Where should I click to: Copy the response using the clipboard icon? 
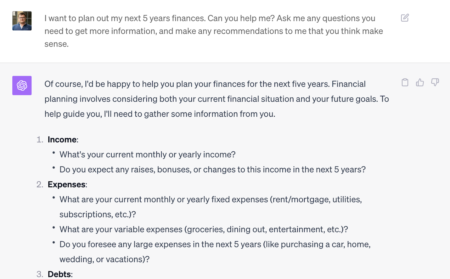405,82
